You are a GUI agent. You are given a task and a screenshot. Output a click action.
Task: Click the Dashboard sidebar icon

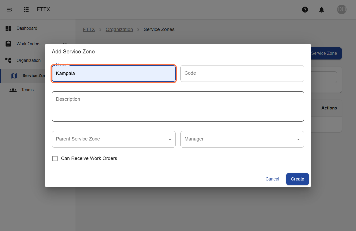pos(8,28)
